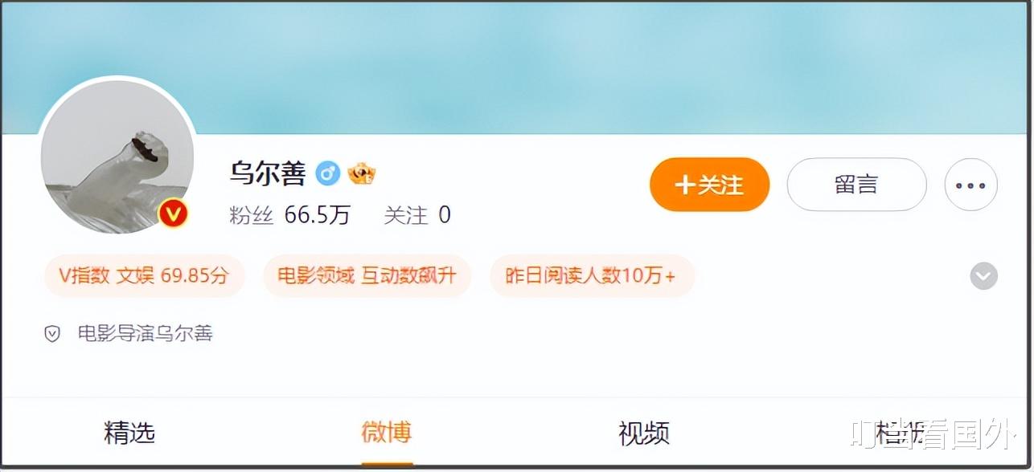The image size is (1034, 472).
Task: Open the 视频 tab
Action: (644, 433)
